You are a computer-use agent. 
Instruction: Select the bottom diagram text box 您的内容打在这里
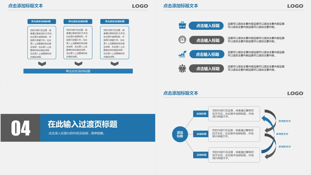point(234,155)
